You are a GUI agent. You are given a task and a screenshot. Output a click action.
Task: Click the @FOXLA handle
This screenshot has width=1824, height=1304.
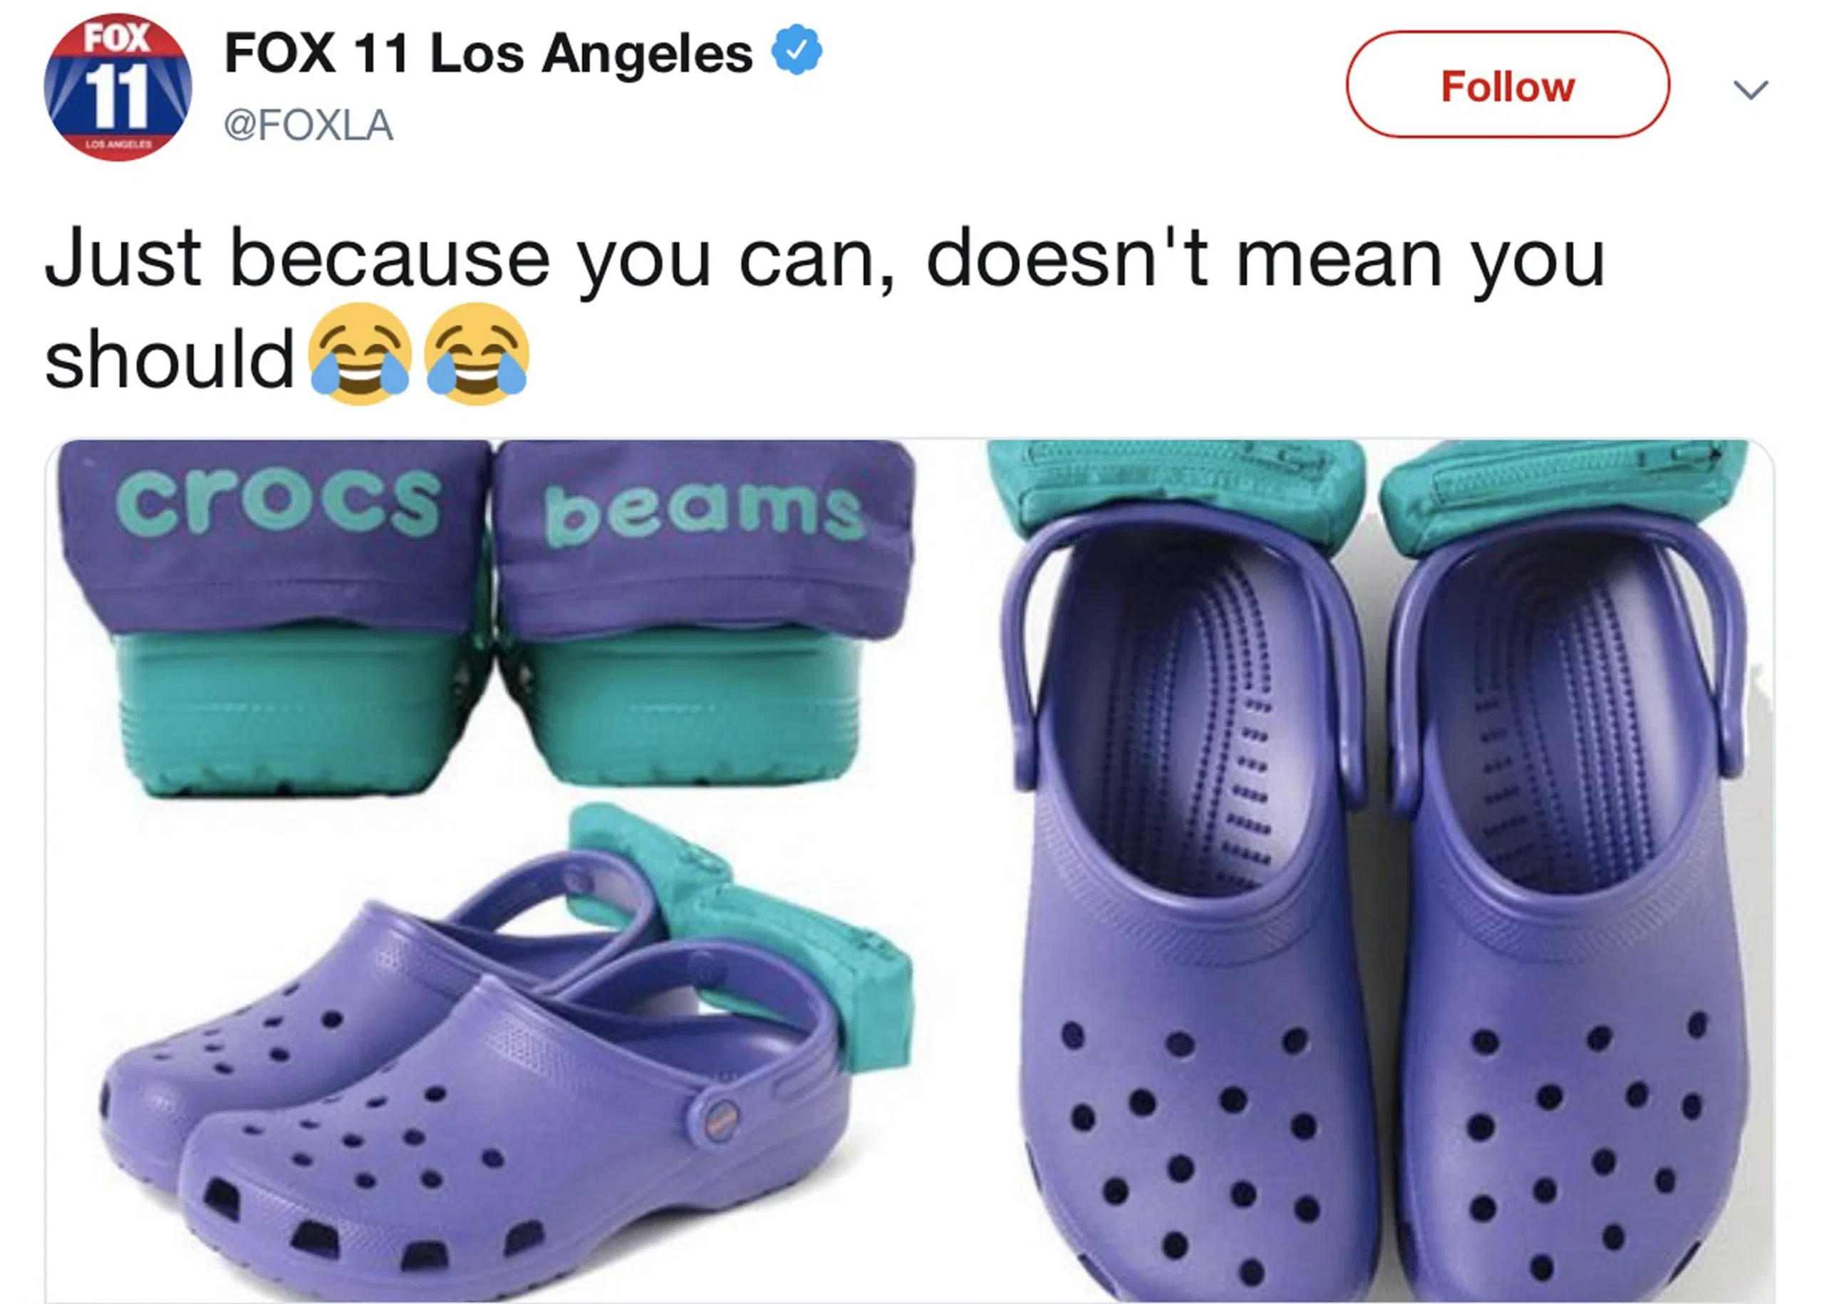click(309, 125)
